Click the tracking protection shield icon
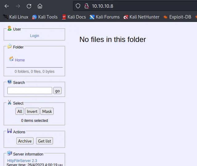Screen dimensions: 197x166 [78, 6]
